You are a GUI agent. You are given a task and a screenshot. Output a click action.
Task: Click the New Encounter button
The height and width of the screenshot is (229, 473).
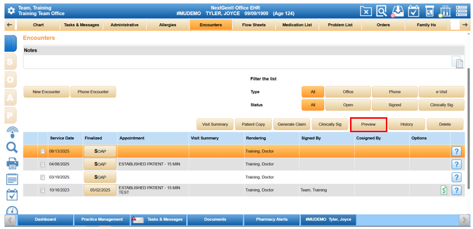tap(46, 92)
